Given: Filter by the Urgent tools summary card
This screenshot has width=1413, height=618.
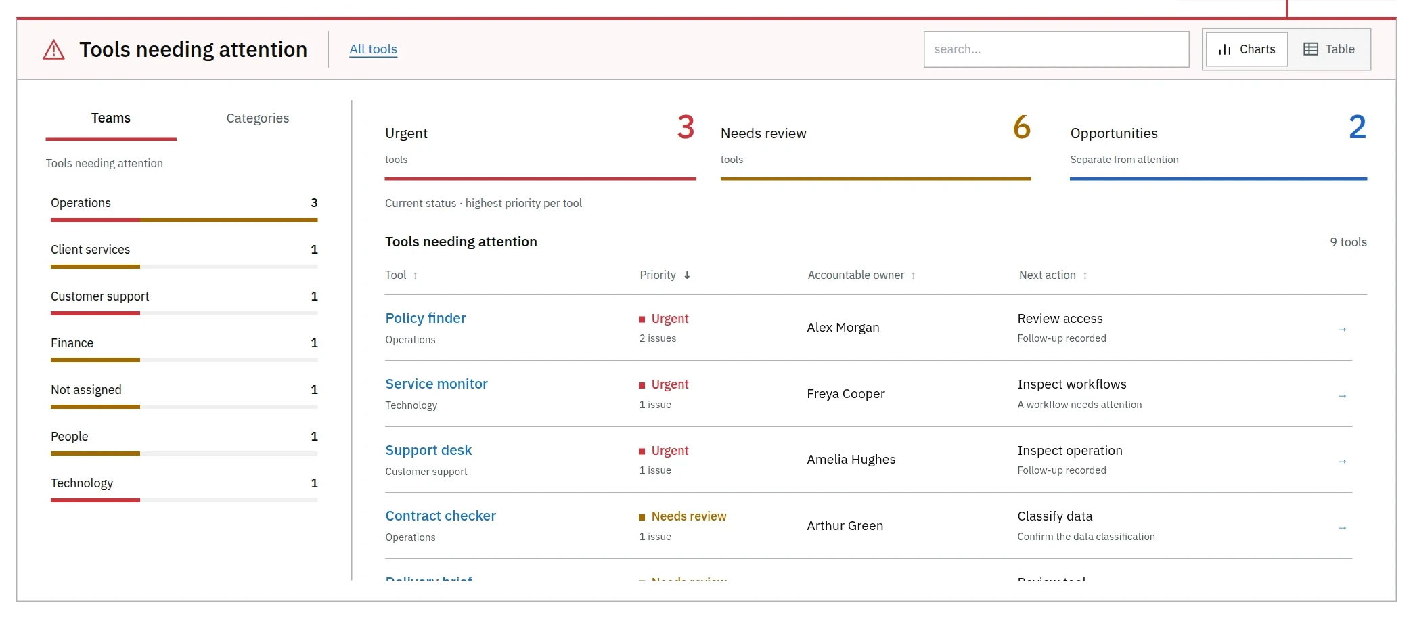Looking at the screenshot, I should click(x=540, y=146).
